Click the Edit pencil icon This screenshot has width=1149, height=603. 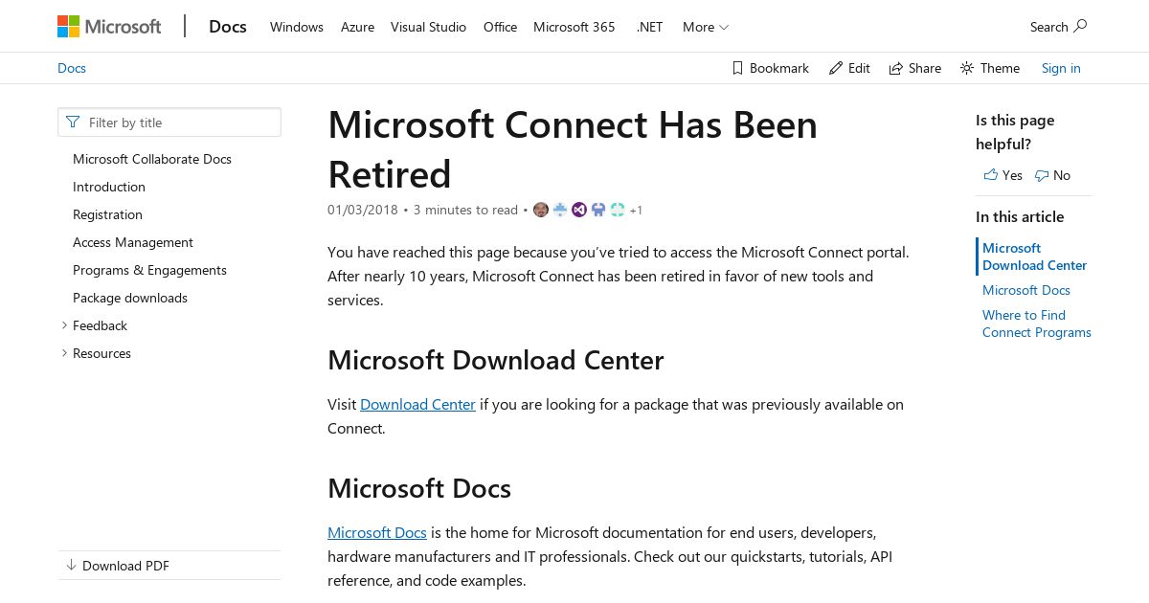click(x=836, y=68)
